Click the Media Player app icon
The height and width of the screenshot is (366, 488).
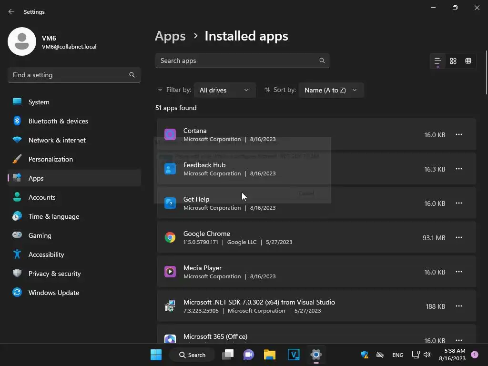click(170, 272)
